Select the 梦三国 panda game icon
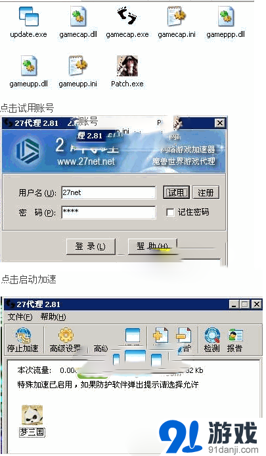The height and width of the screenshot is (456, 266). click(32, 415)
